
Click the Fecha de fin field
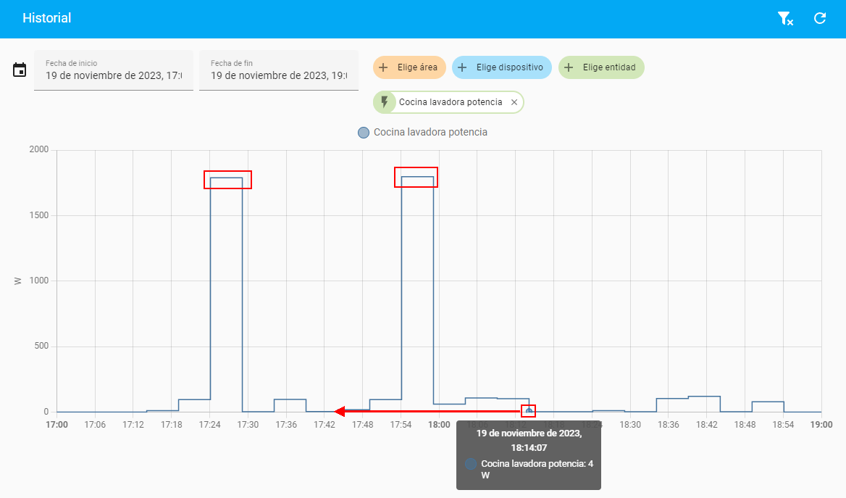tap(279, 70)
